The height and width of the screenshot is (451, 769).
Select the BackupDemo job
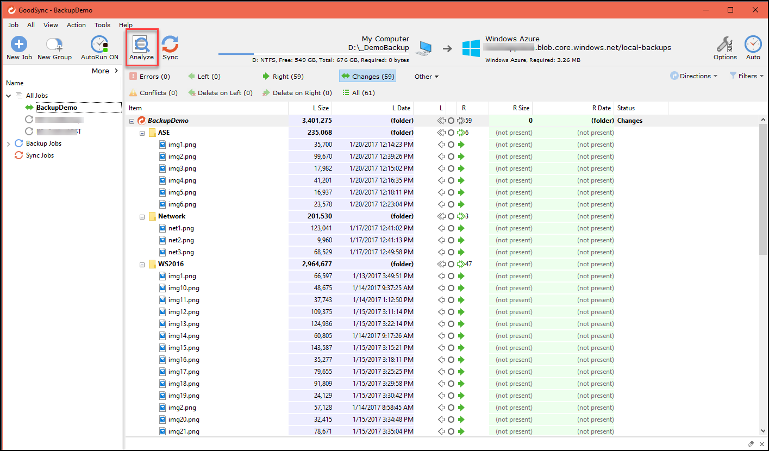57,108
